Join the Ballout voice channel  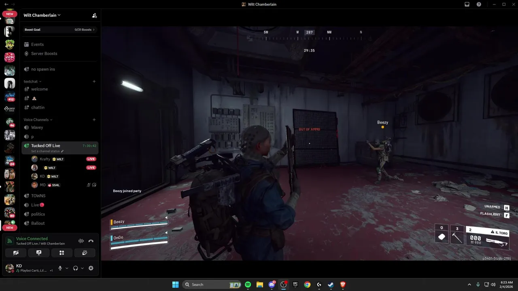click(59, 223)
